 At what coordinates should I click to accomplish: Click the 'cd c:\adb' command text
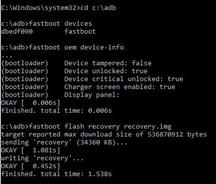[98, 8]
